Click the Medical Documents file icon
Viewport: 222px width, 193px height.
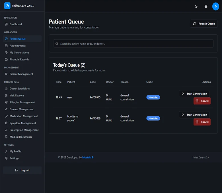tap(6, 137)
